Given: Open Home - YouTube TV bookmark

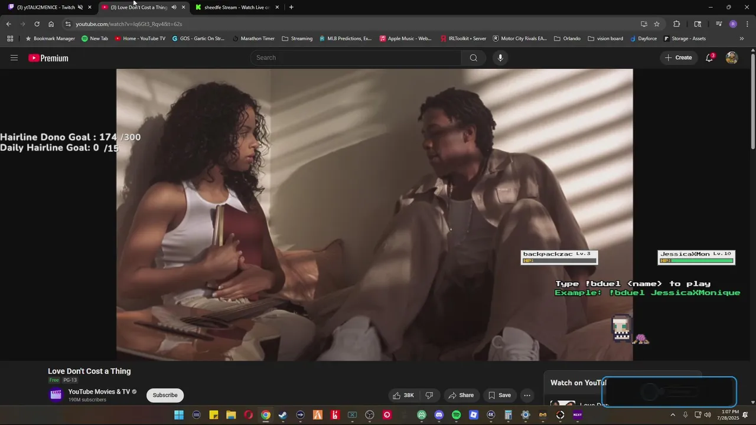Looking at the screenshot, I should 140,38.
